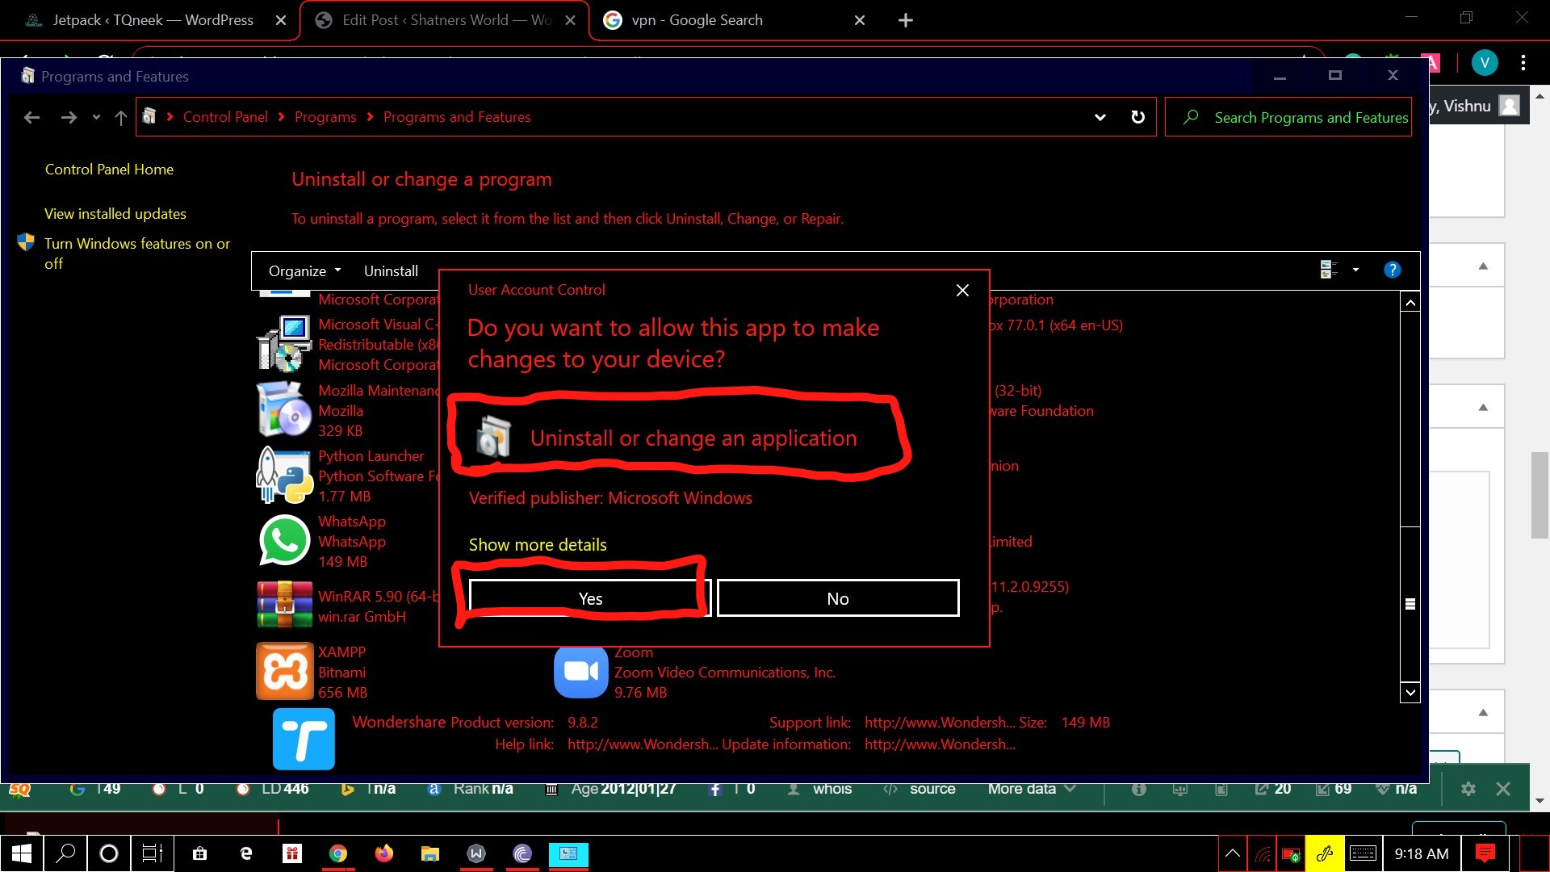Image resolution: width=1550 pixels, height=872 pixels.
Task: Close the User Account Control dialog
Action: [962, 291]
